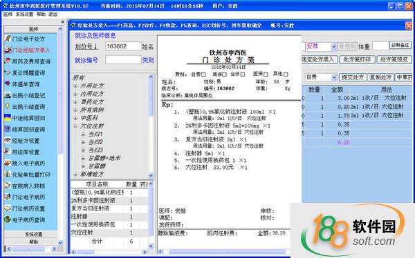The height and width of the screenshot is (258, 415).
Task: Click 电子病历查询 icon
Action: (8, 219)
